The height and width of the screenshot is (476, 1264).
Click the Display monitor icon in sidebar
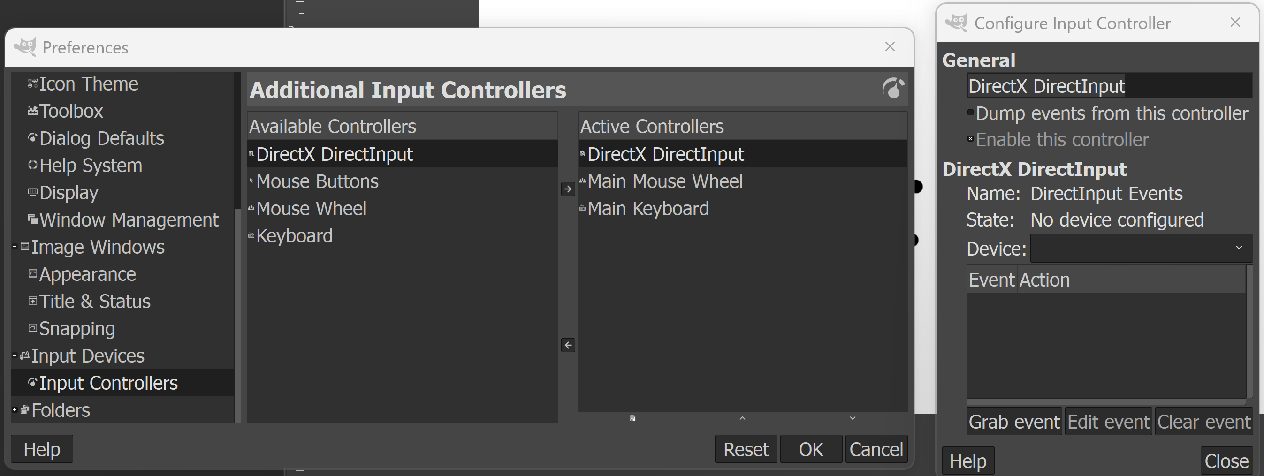[x=33, y=192]
